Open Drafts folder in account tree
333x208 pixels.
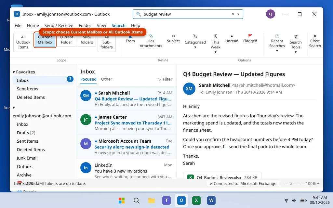tap(26, 133)
